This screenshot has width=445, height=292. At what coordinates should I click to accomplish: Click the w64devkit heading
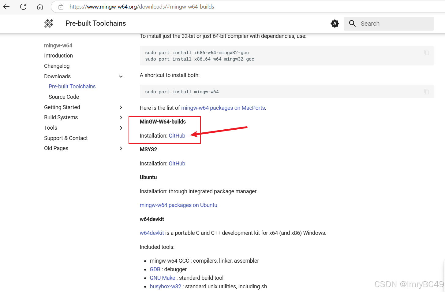coord(152,219)
